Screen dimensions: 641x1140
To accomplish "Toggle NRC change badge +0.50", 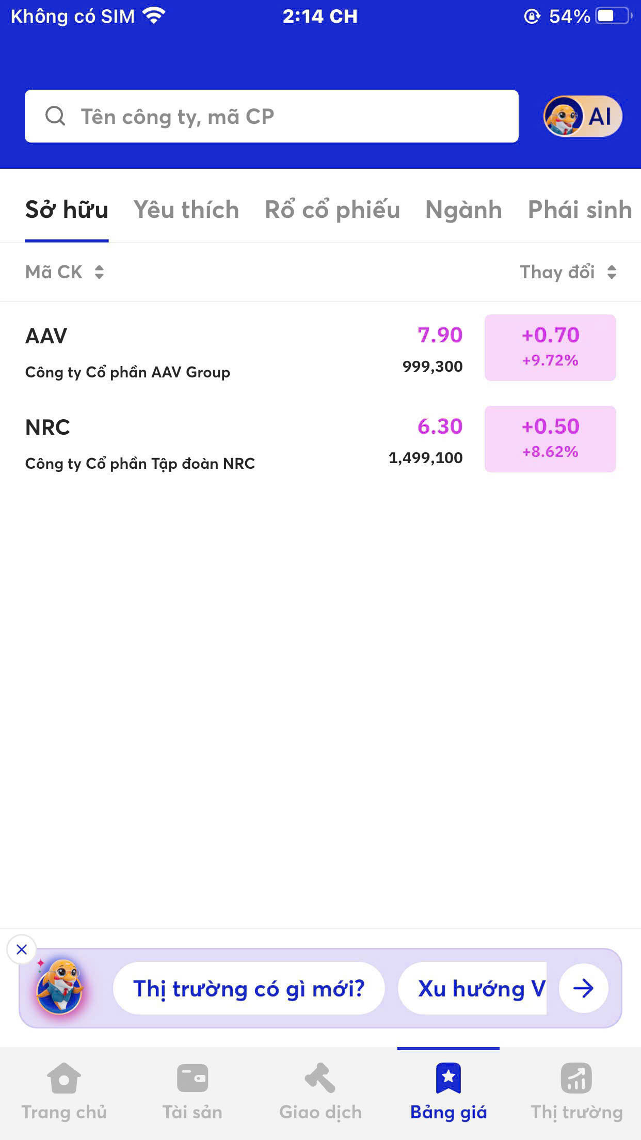I will (x=550, y=439).
